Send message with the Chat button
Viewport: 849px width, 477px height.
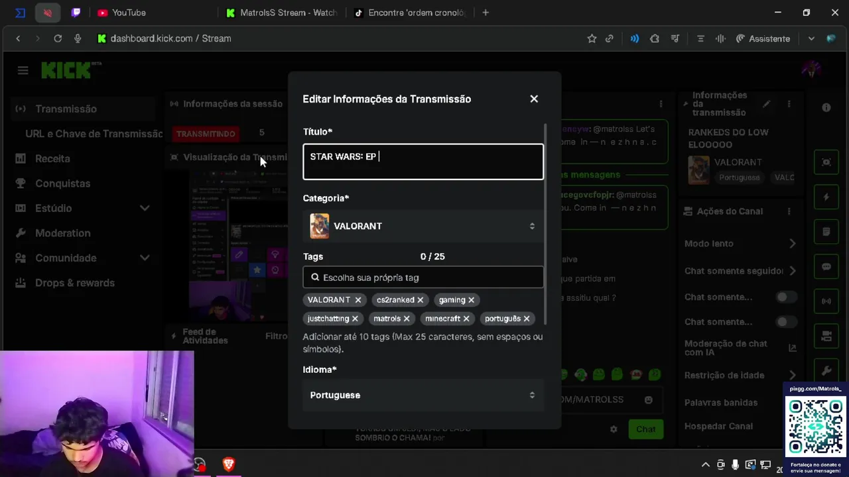tap(645, 429)
